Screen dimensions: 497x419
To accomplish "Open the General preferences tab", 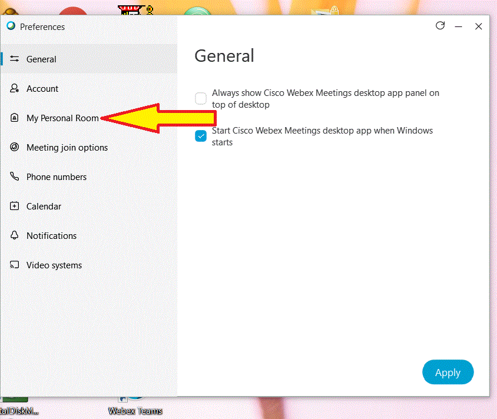I will pos(89,59).
